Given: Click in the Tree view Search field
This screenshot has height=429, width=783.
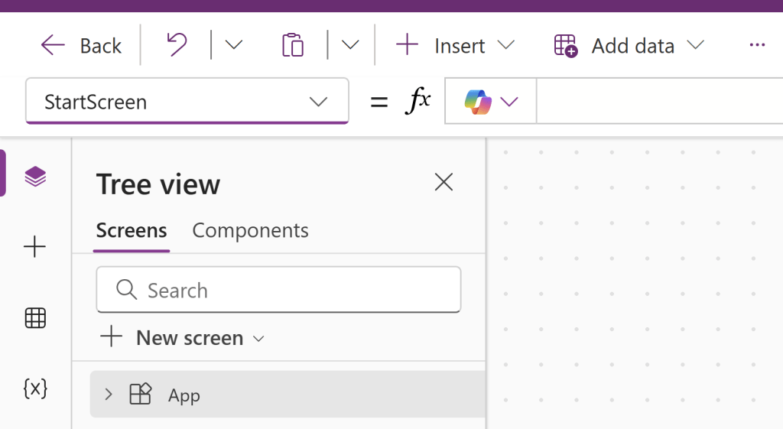Looking at the screenshot, I should pyautogui.click(x=278, y=291).
